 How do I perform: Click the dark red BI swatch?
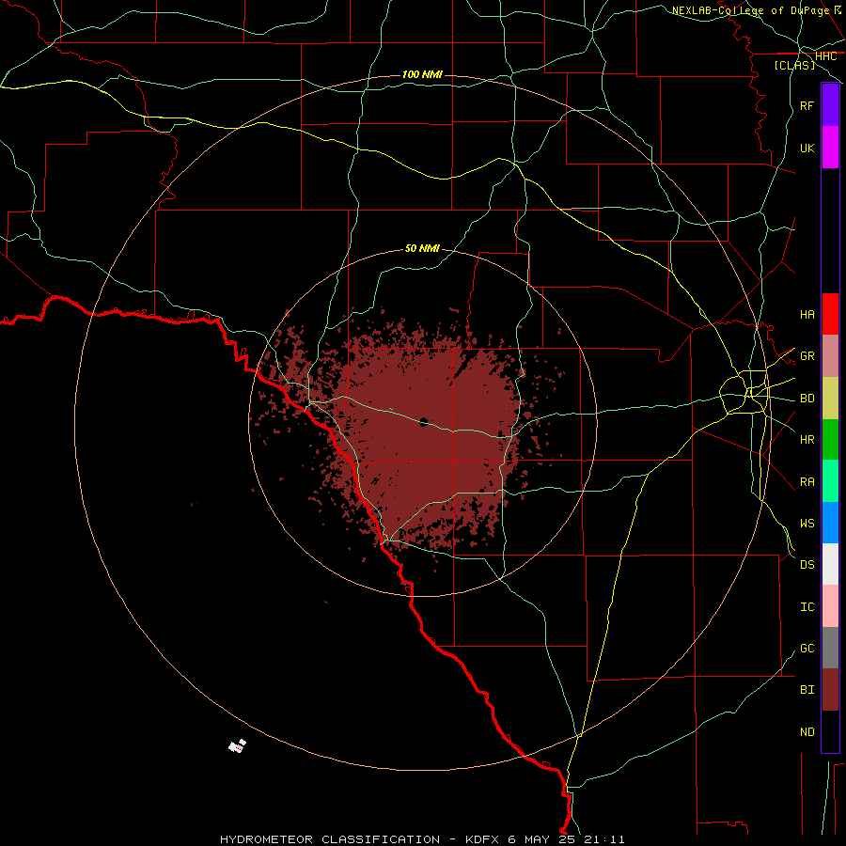click(x=830, y=690)
